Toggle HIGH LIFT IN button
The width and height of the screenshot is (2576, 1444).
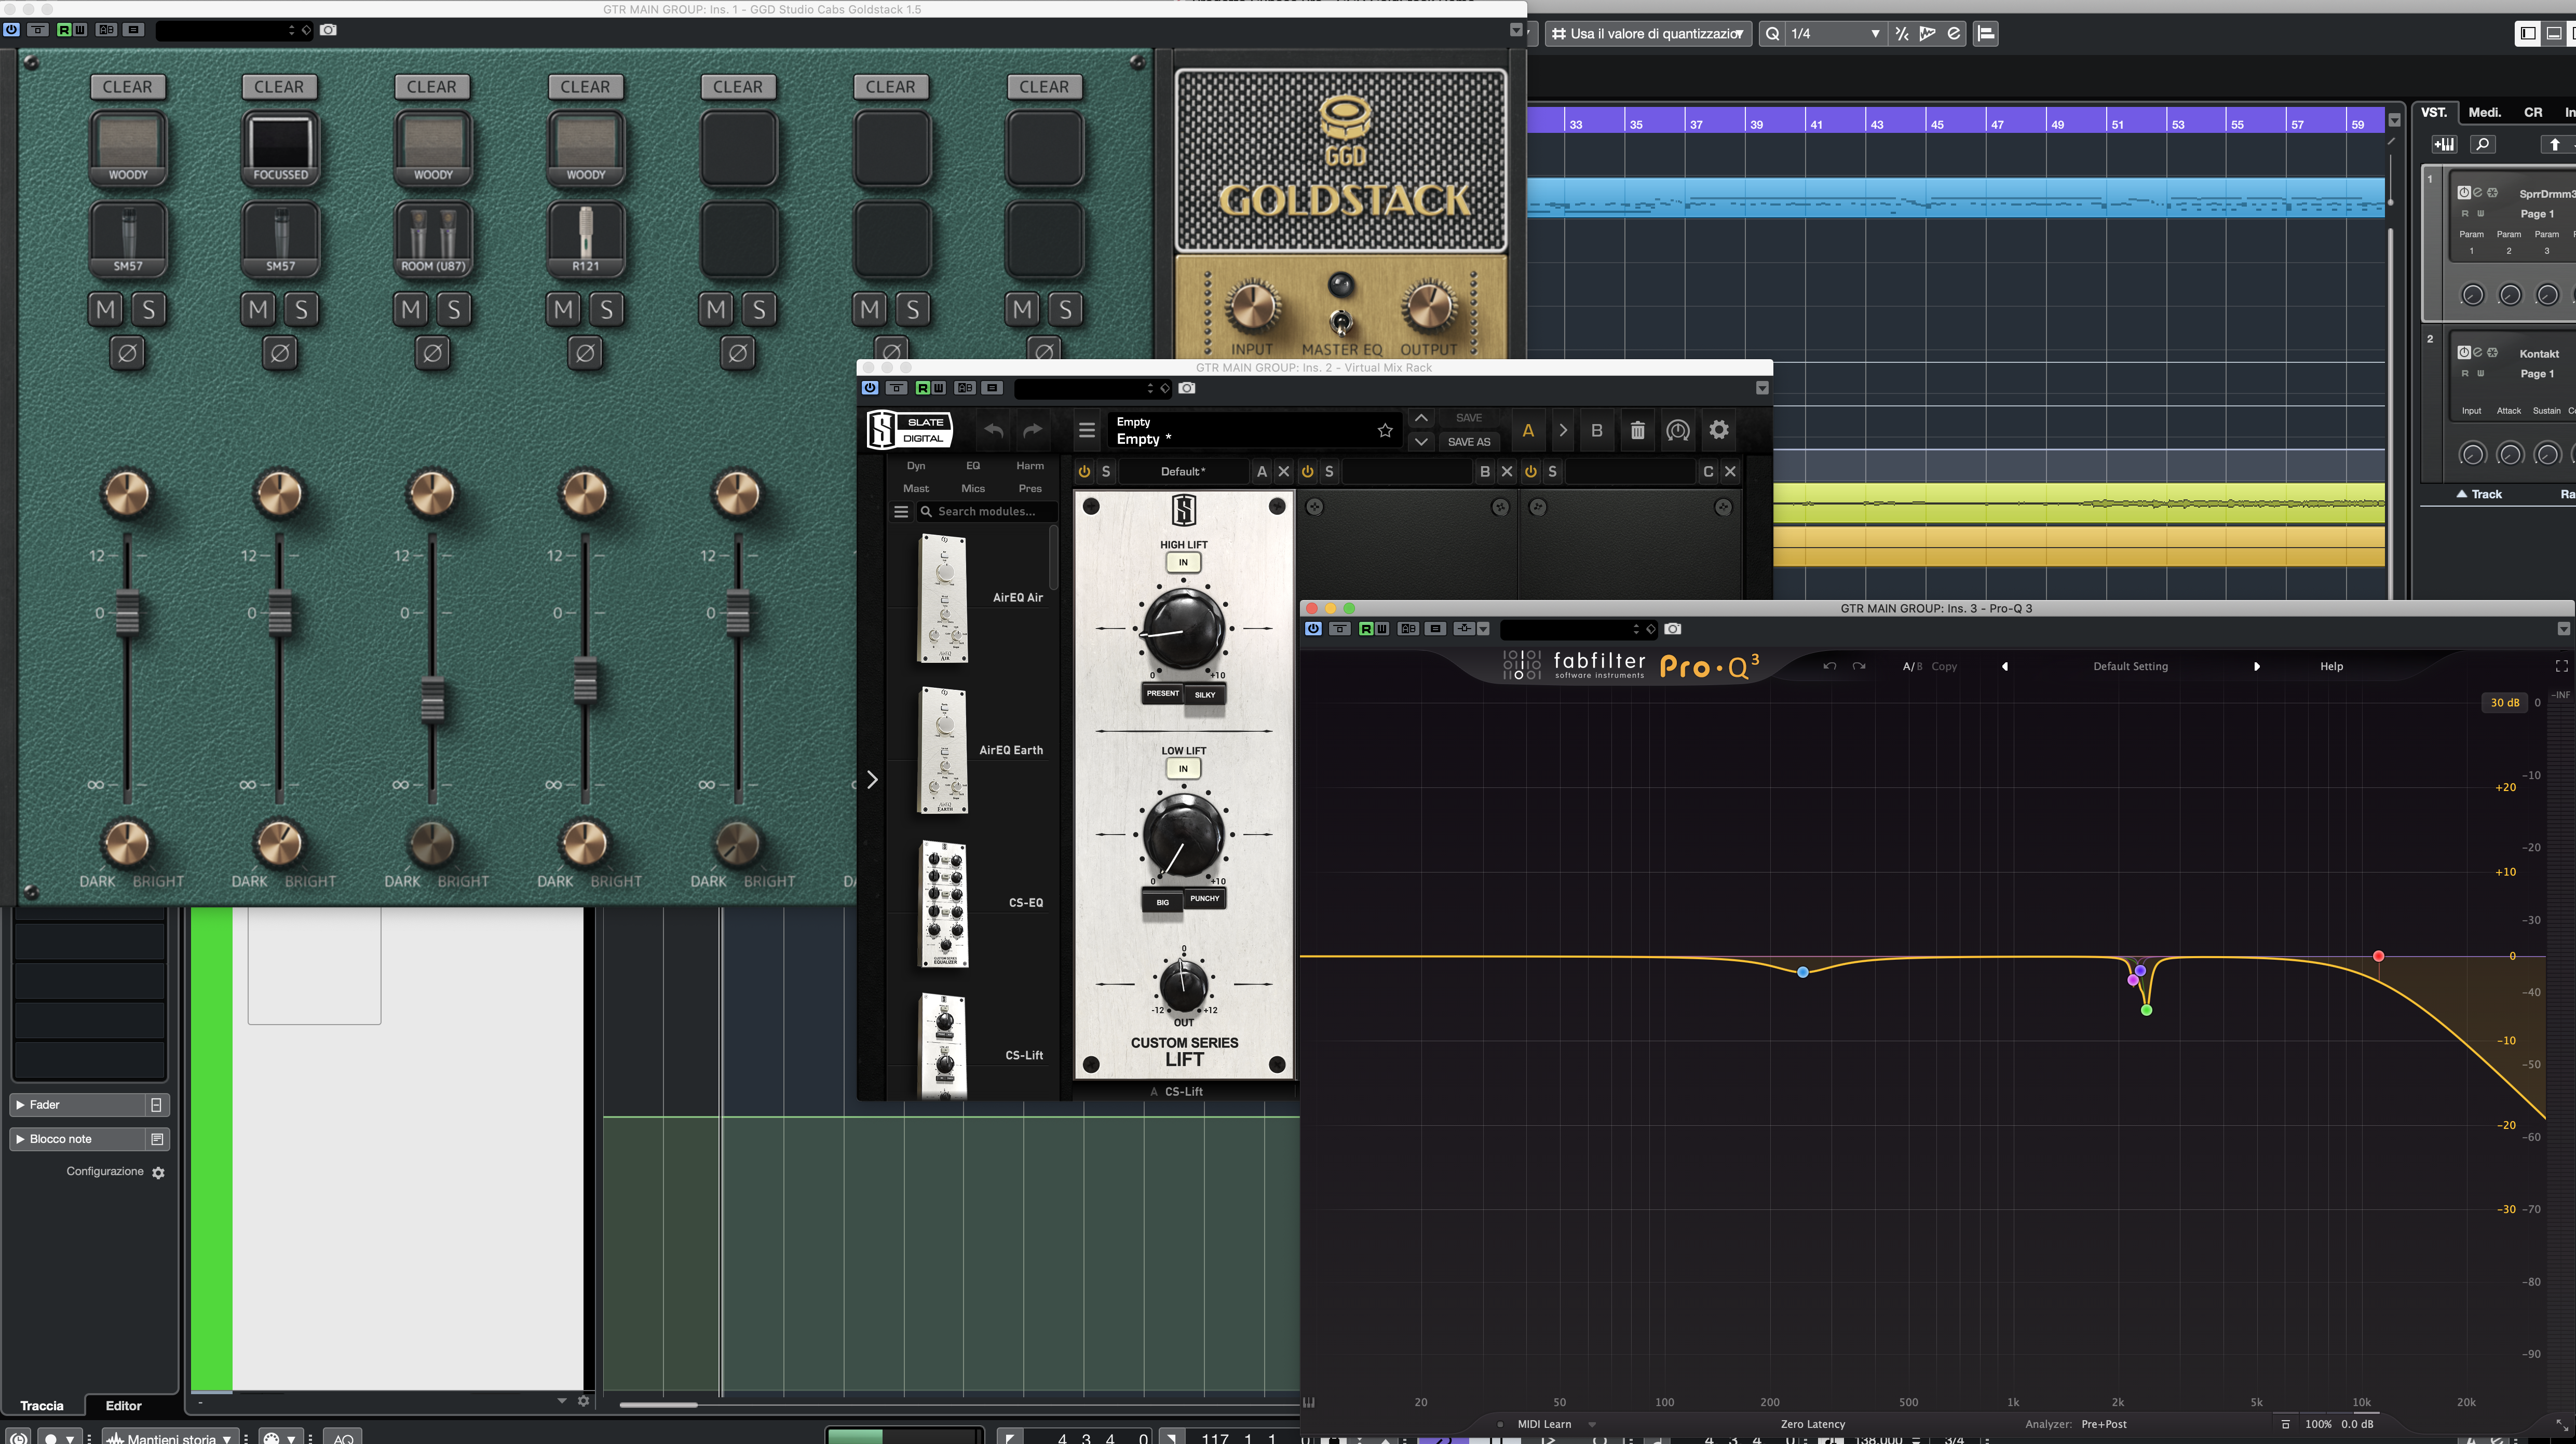click(x=1183, y=562)
